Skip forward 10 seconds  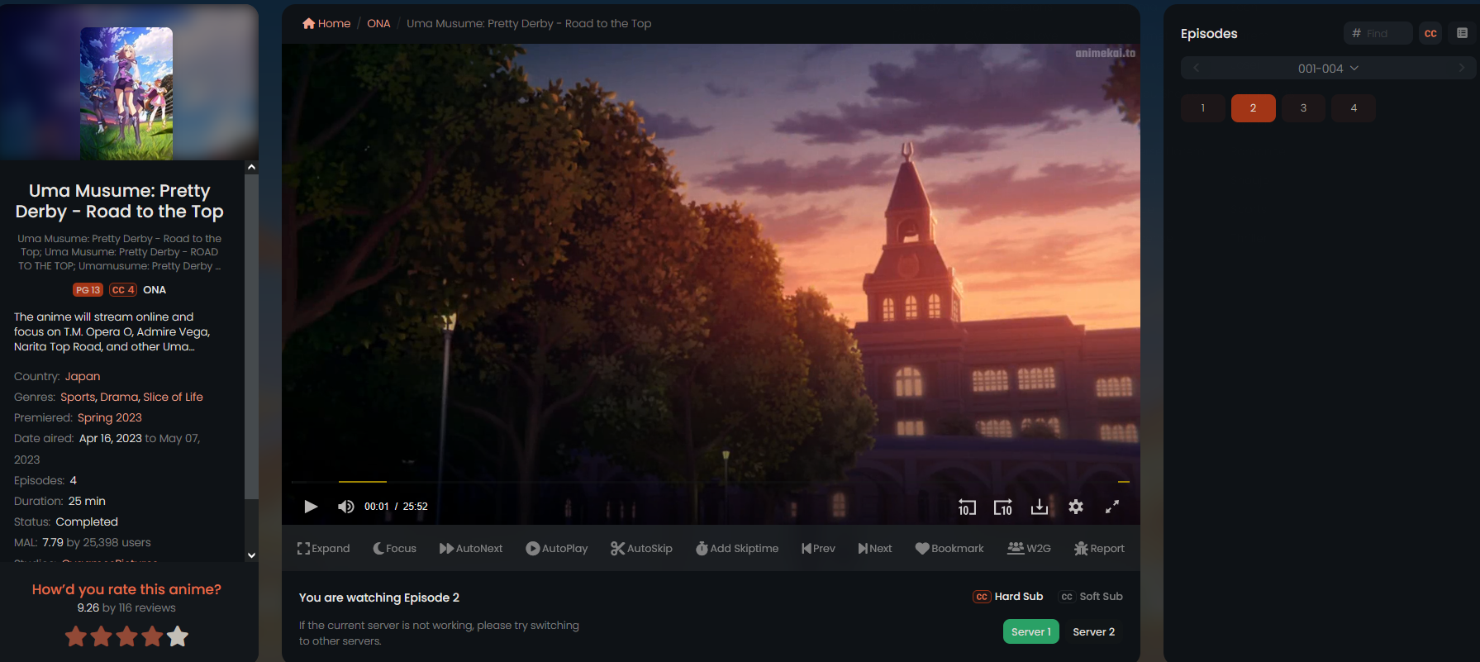[x=1002, y=507]
